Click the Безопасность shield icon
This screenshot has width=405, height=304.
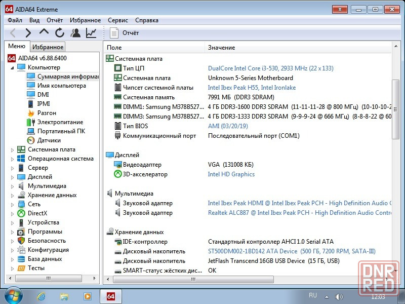(x=21, y=241)
